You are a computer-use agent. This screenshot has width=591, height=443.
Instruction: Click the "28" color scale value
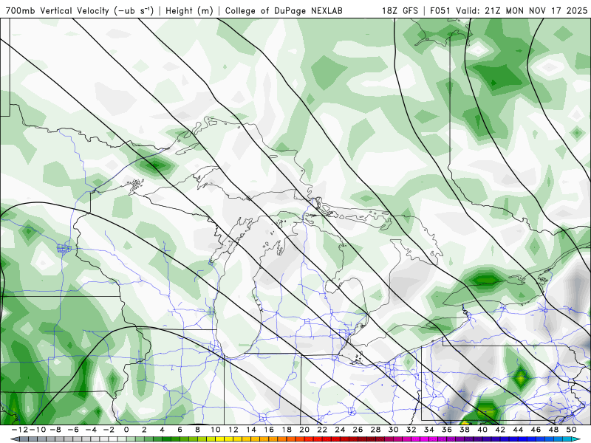pyautogui.click(x=375, y=430)
